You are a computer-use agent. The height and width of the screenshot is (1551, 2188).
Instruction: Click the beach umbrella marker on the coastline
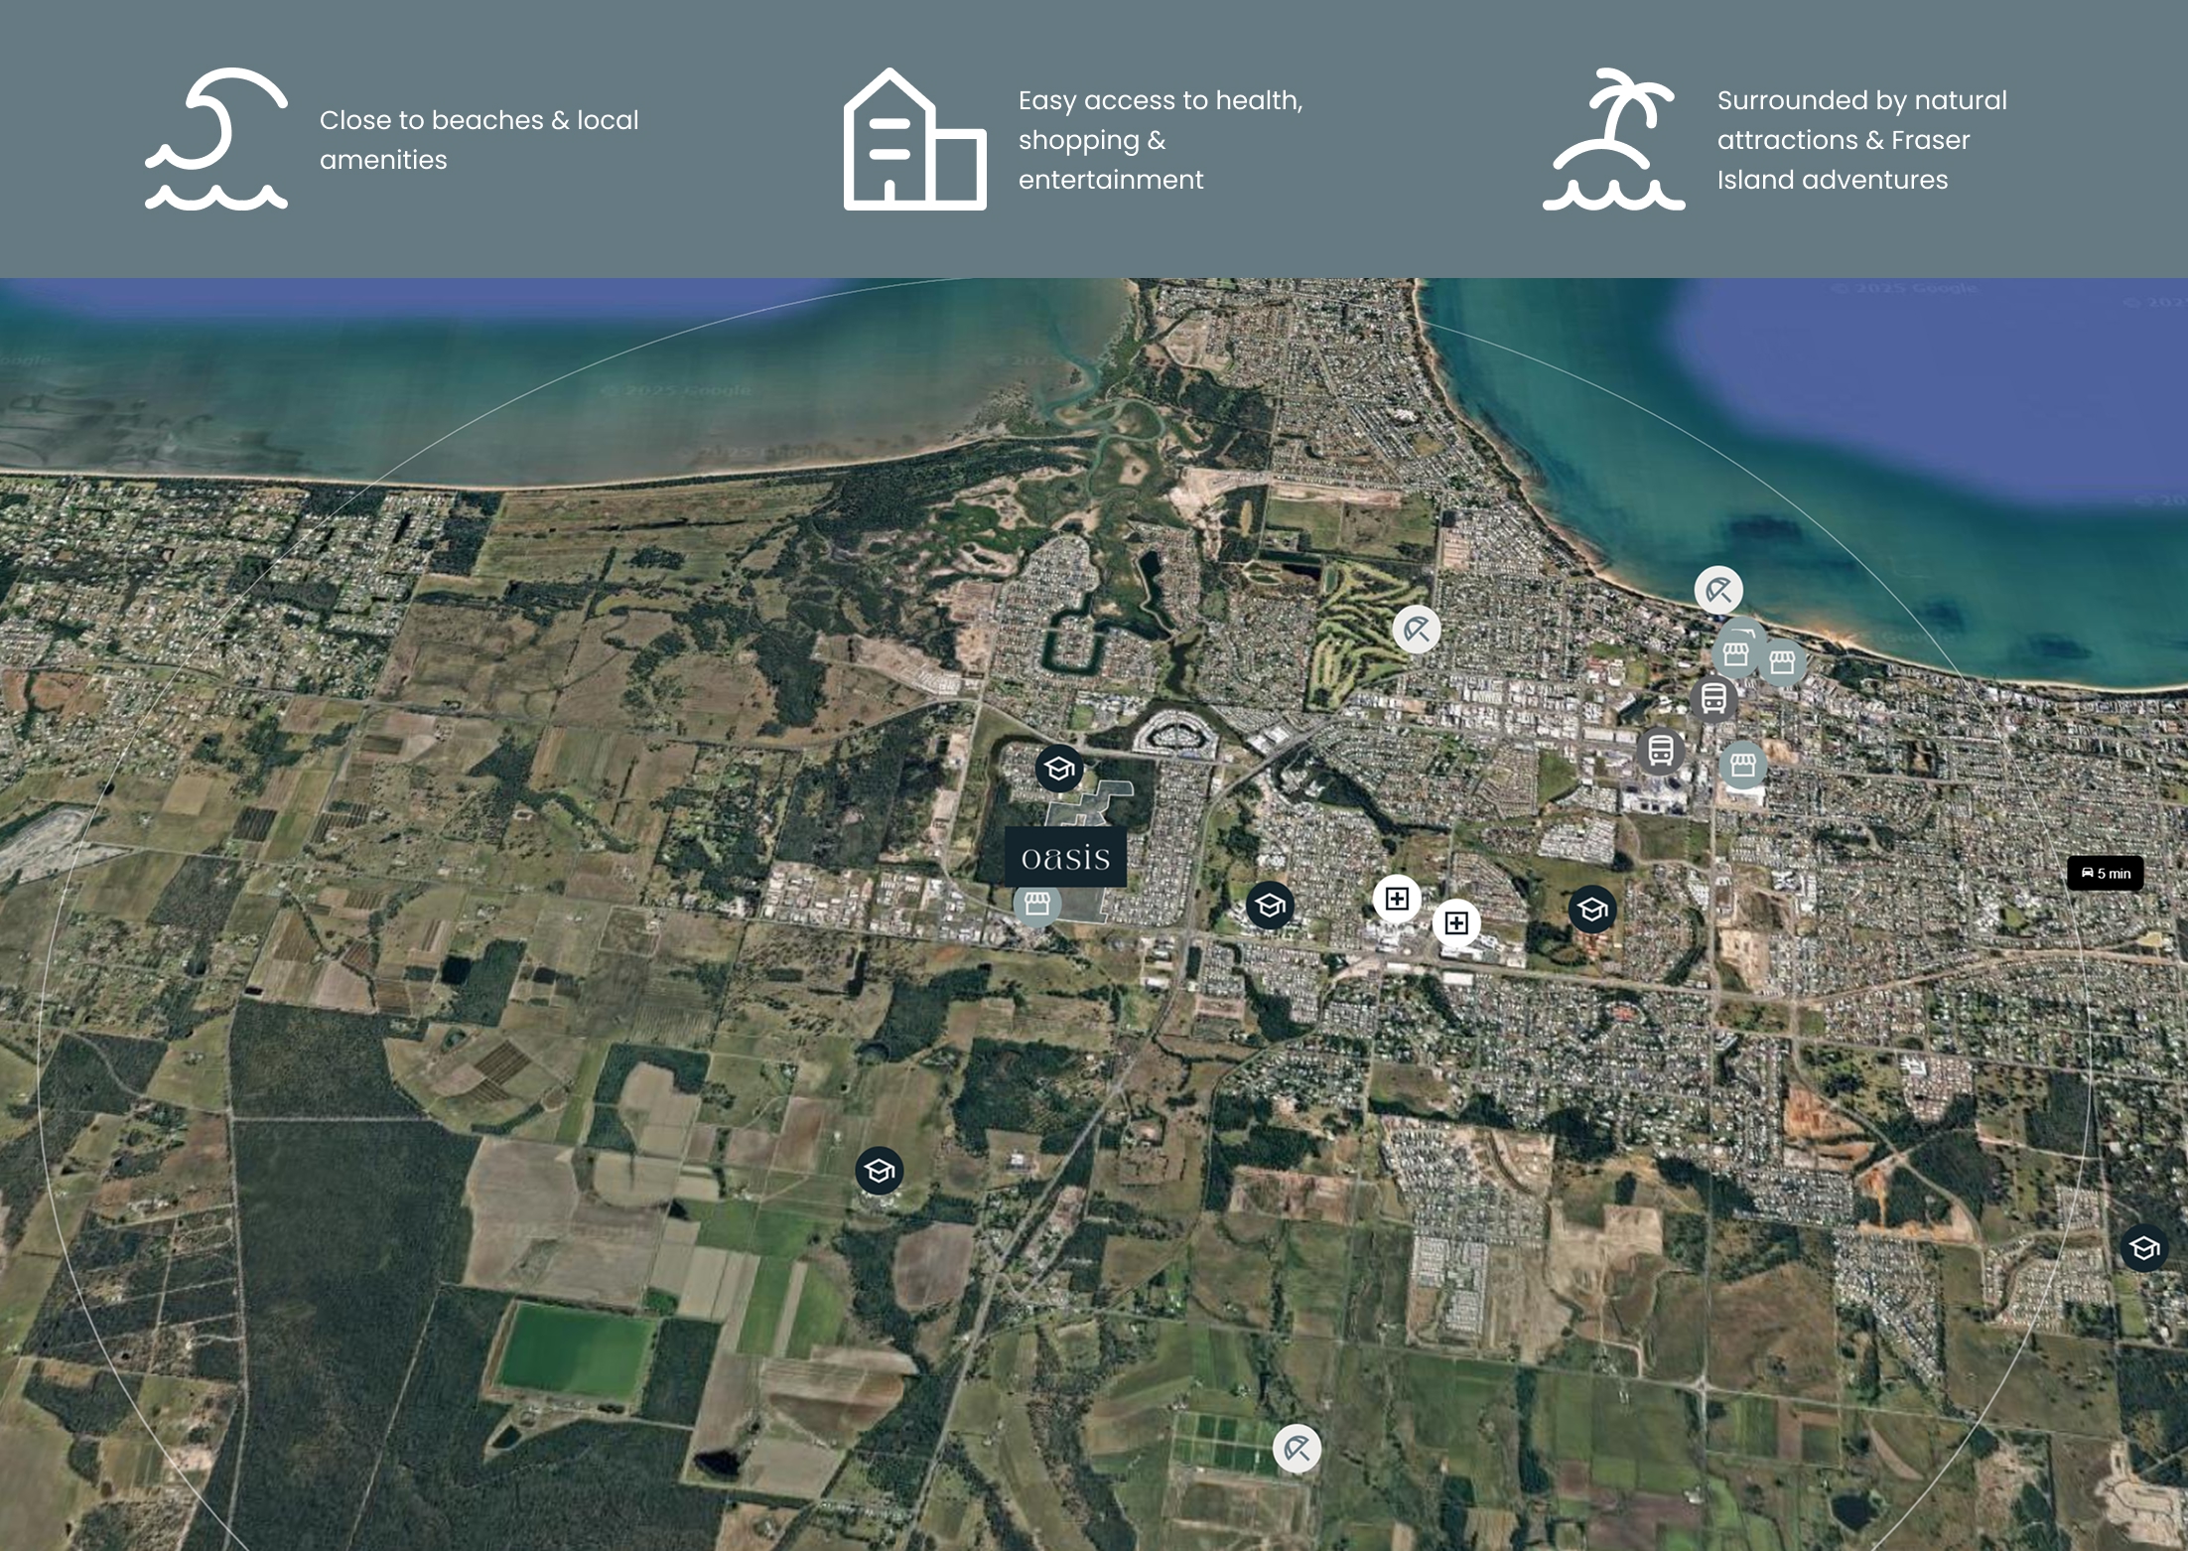1718,591
